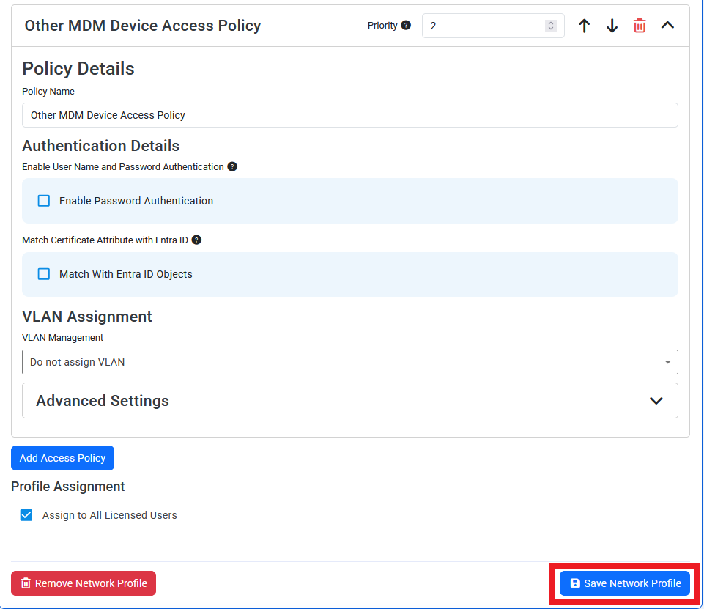Viewport: 704px width, 609px height.
Task: Click the Add Access Policy button
Action: point(62,458)
